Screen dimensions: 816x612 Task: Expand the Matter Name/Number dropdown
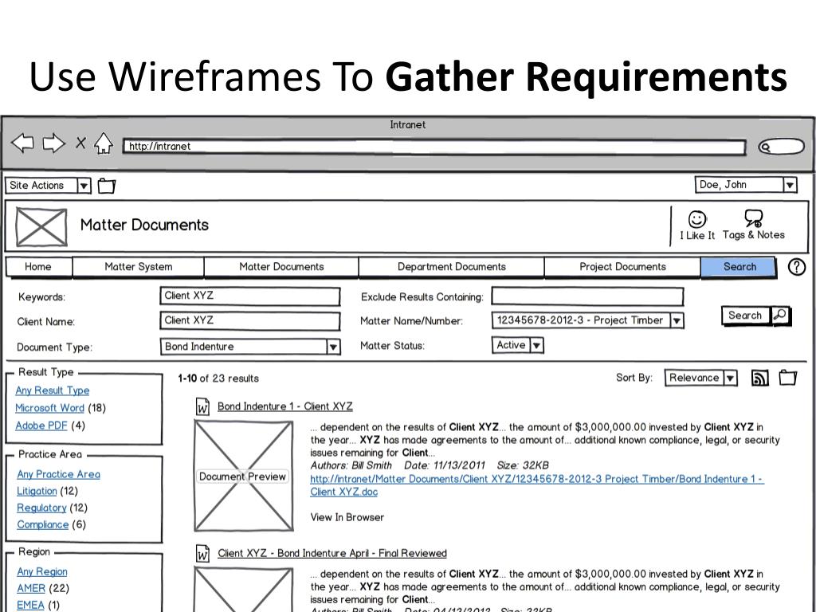click(x=587, y=320)
